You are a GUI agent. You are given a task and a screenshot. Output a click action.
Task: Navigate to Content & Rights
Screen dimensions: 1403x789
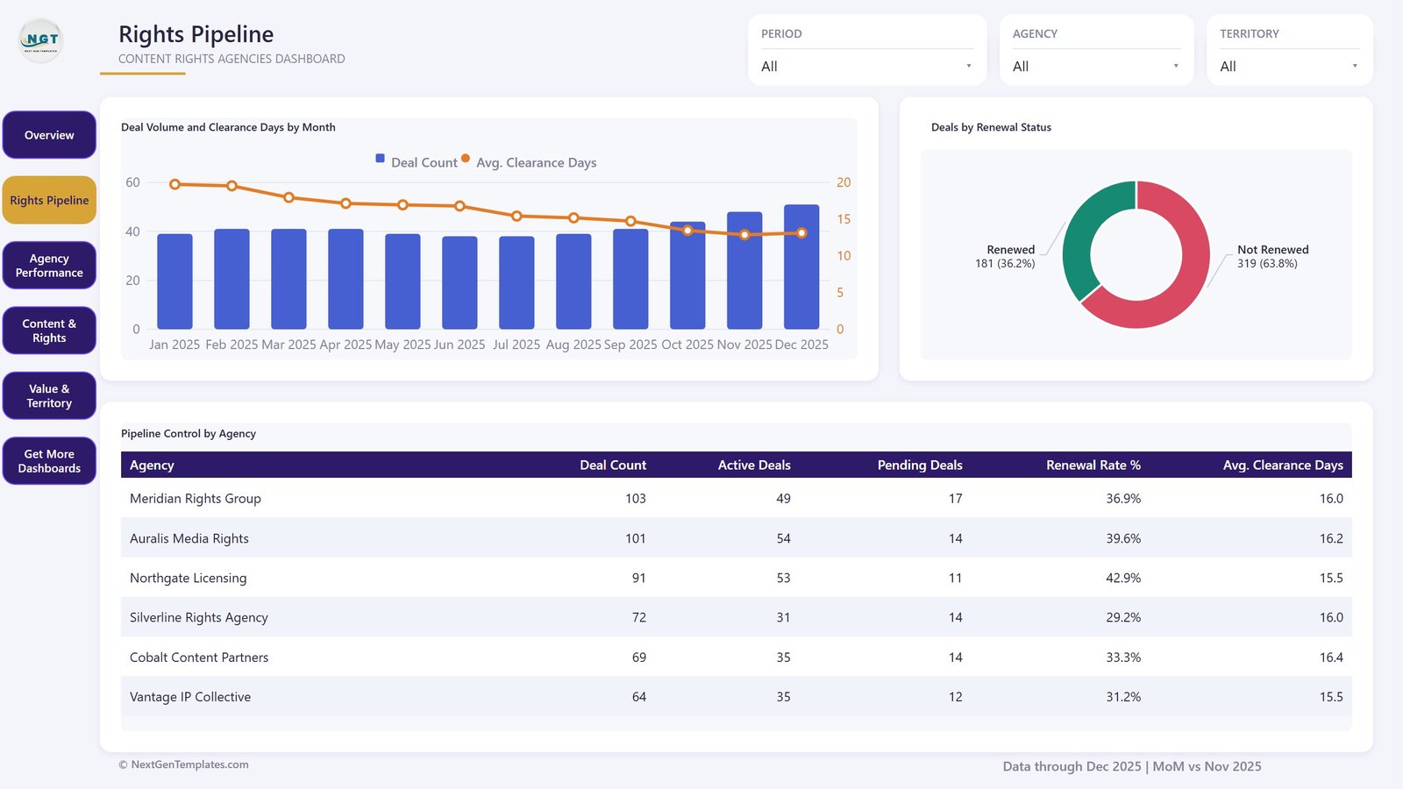[x=49, y=331]
